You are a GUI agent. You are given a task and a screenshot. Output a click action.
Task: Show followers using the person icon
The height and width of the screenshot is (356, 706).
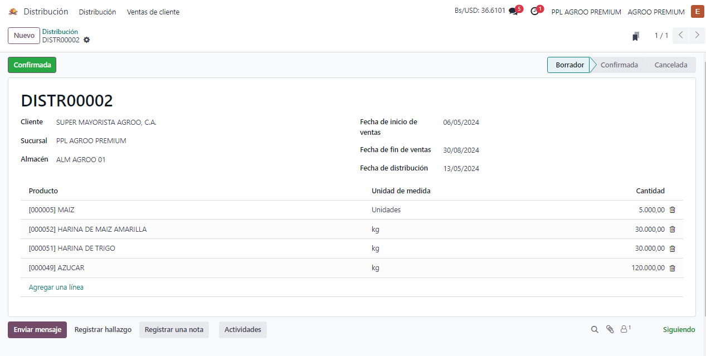(625, 329)
